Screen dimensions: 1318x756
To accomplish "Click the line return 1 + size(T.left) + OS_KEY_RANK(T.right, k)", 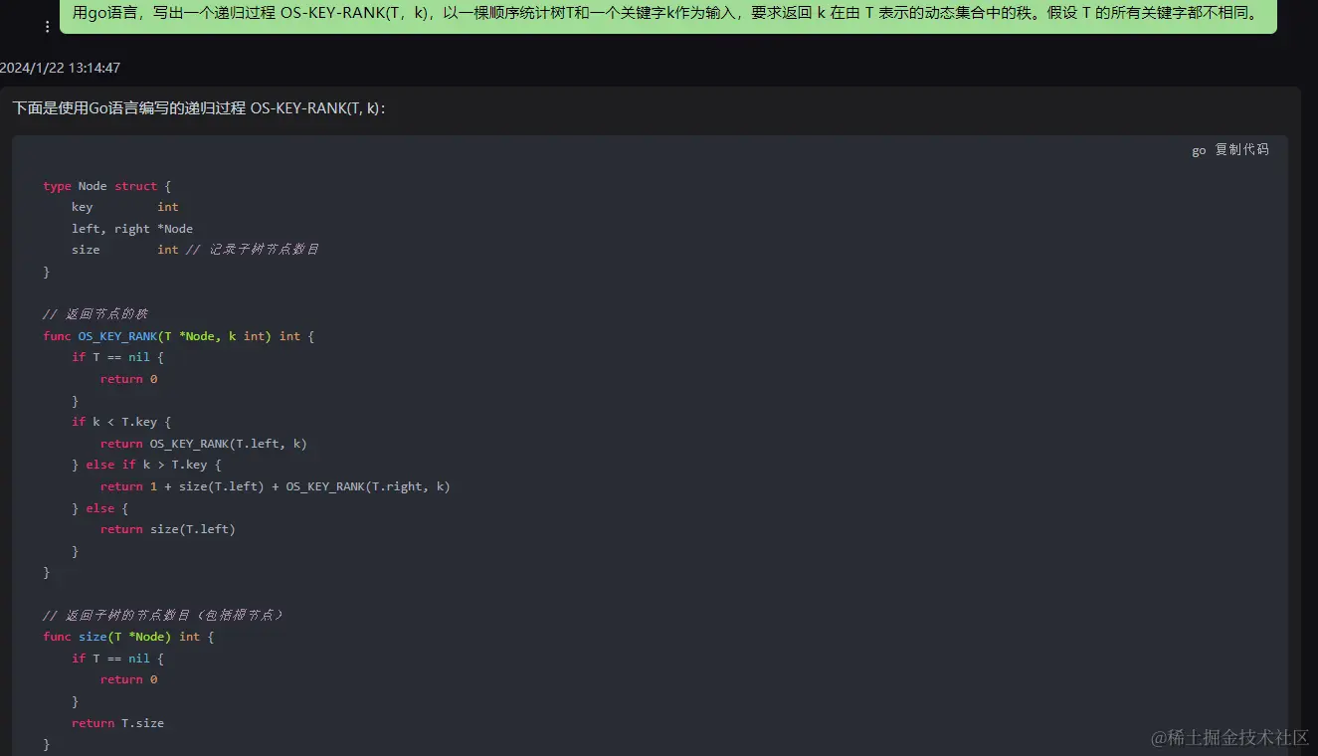I will click(x=276, y=486).
